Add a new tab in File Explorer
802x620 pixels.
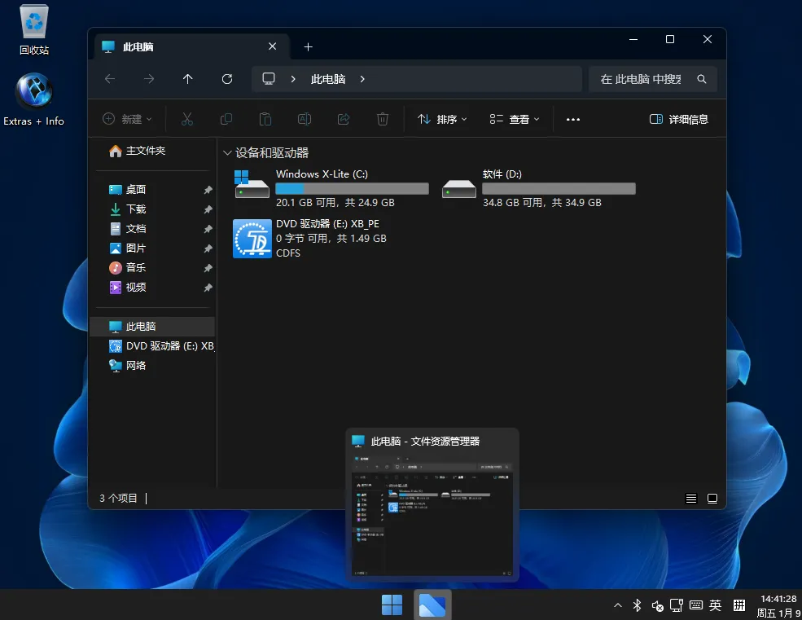[308, 46]
